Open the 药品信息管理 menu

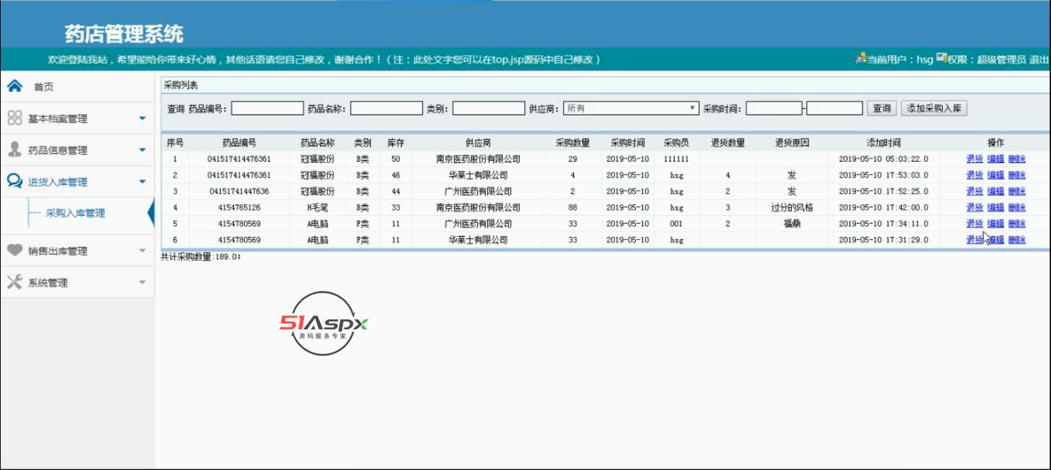tap(77, 150)
